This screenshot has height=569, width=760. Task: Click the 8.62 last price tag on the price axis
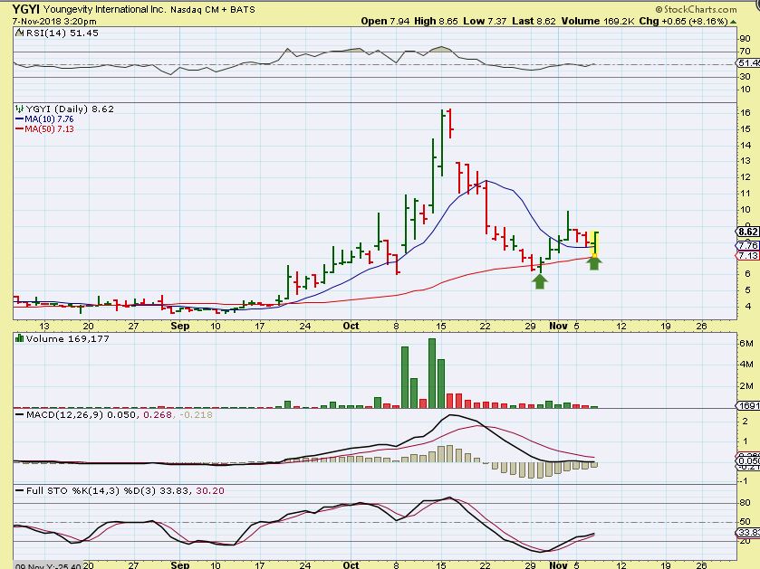pyautogui.click(x=748, y=232)
